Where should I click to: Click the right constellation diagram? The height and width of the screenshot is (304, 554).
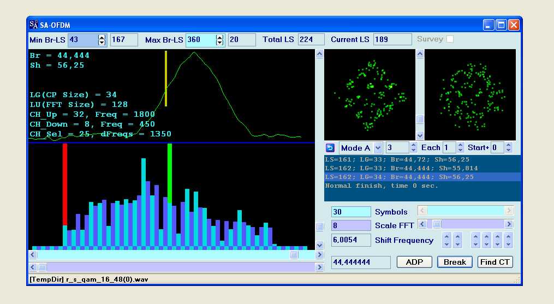coord(470,95)
